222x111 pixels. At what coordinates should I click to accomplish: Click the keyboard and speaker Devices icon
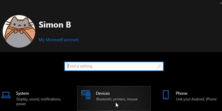[x=86, y=95]
